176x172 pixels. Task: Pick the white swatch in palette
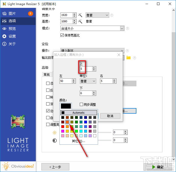click(95, 136)
